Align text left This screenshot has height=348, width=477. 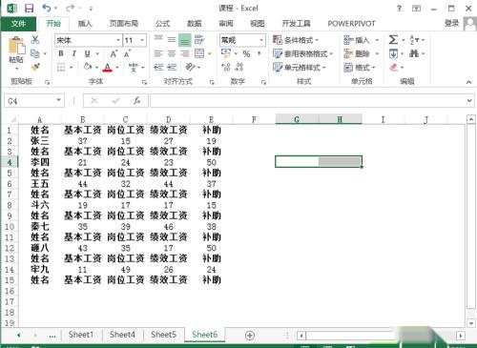click(x=158, y=53)
